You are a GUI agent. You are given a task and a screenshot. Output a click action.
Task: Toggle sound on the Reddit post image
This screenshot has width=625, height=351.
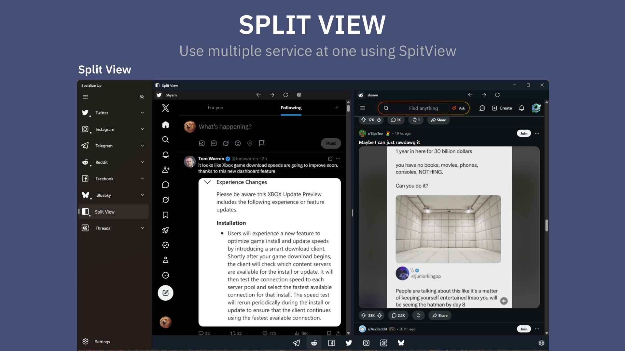504,301
